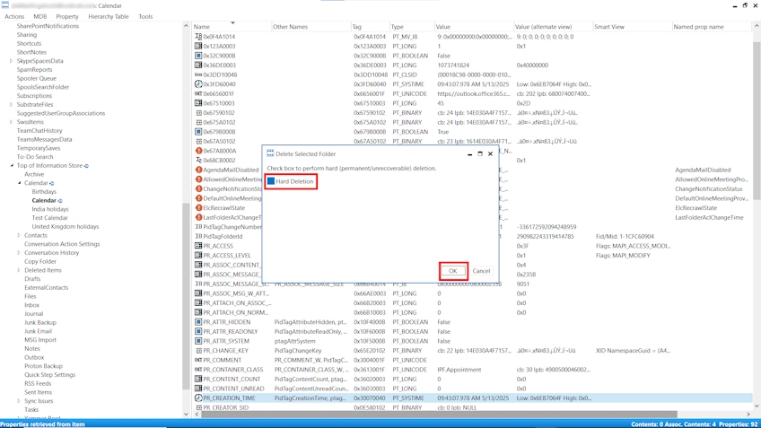The width and height of the screenshot is (761, 428).
Task: Select the Junk Email folder
Action: pyautogui.click(x=38, y=331)
